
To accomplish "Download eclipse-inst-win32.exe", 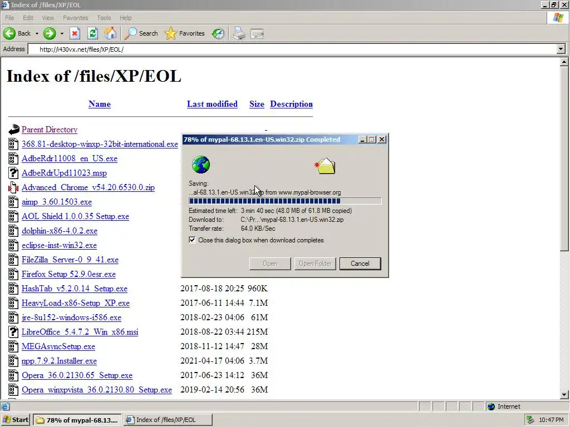I will (59, 245).
